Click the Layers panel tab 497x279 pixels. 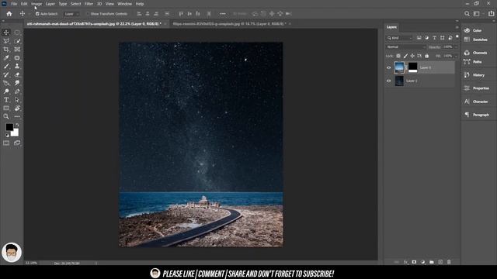(391, 27)
